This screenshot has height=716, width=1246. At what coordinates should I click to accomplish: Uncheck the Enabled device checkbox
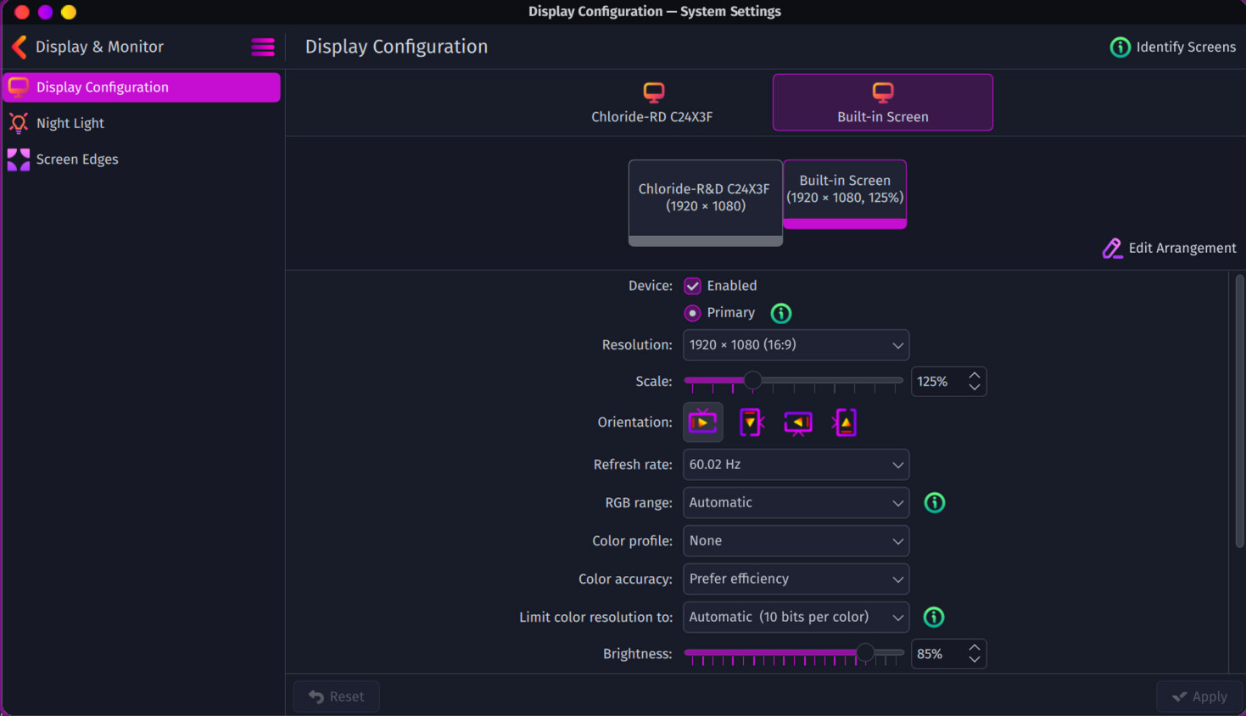pos(693,286)
